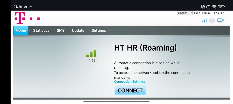Open the Connection Settings link
This screenshot has width=233, height=104.
[129, 82]
